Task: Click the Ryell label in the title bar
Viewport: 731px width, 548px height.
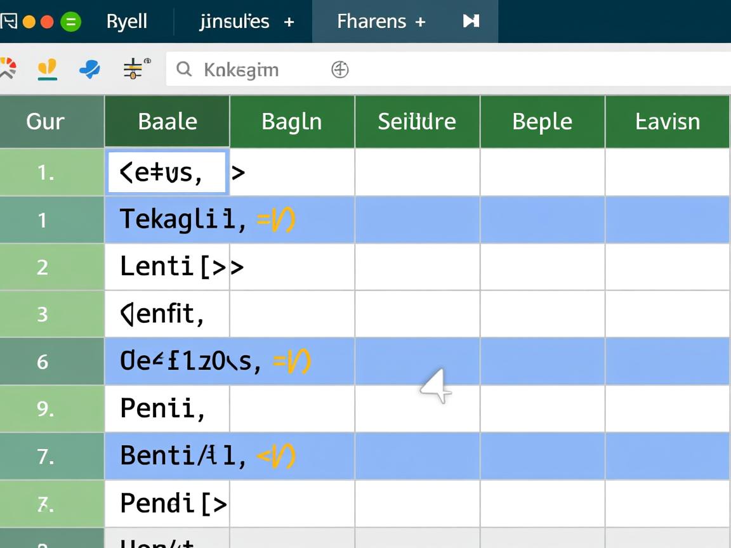Action: pos(127,21)
